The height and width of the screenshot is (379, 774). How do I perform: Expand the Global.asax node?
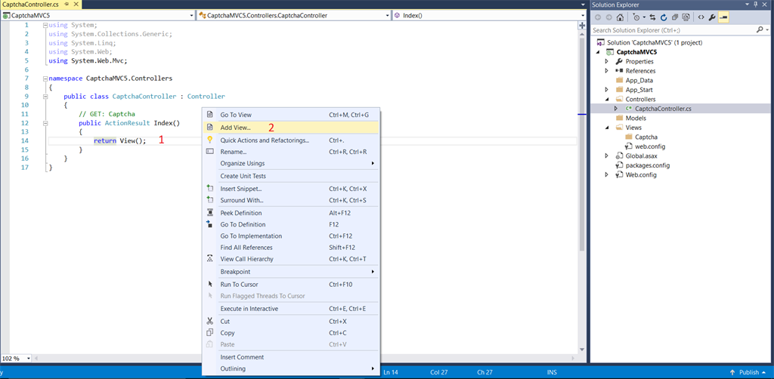(x=608, y=156)
